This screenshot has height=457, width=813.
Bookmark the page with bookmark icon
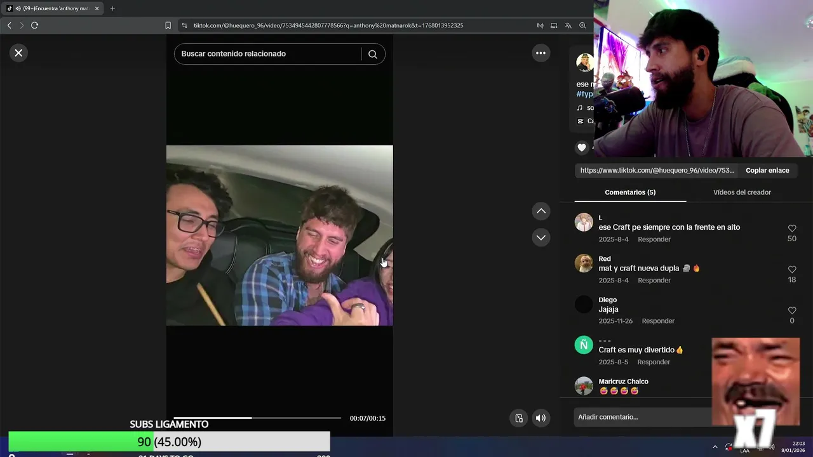[x=168, y=25]
